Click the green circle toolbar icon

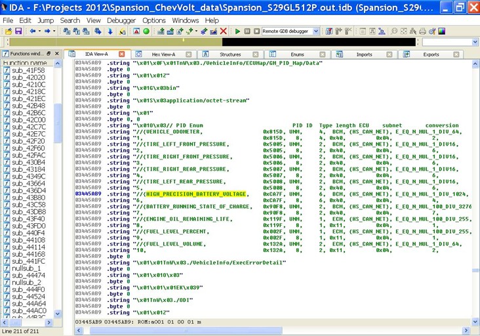coord(146,31)
